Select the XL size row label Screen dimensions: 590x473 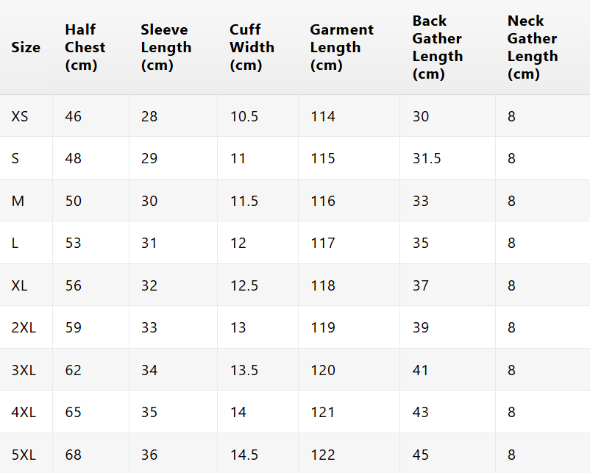(x=19, y=285)
